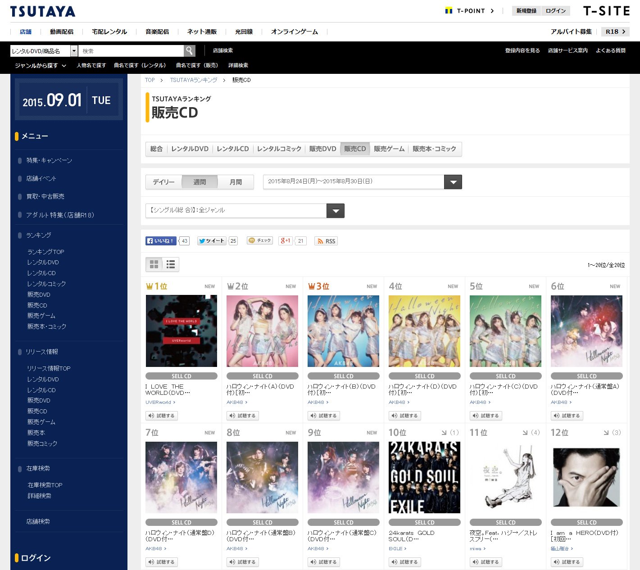Switch to grid view layout

click(154, 264)
